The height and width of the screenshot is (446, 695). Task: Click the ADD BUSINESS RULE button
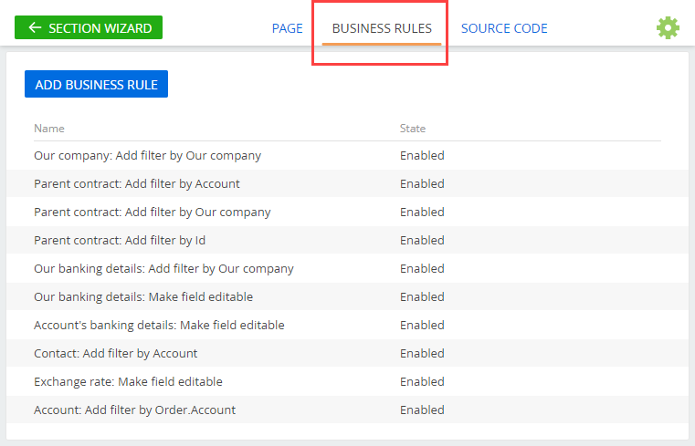pyautogui.click(x=96, y=84)
